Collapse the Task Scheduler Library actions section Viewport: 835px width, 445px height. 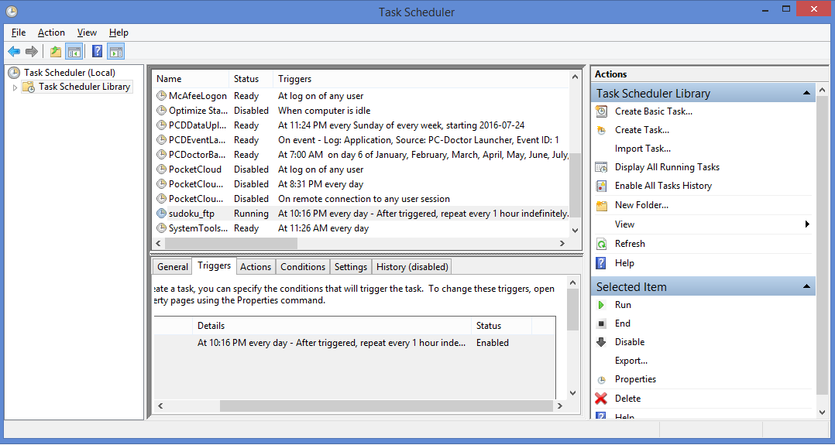pyautogui.click(x=806, y=94)
